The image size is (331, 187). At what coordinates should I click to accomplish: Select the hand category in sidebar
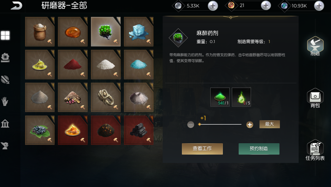pyautogui.click(x=5, y=102)
